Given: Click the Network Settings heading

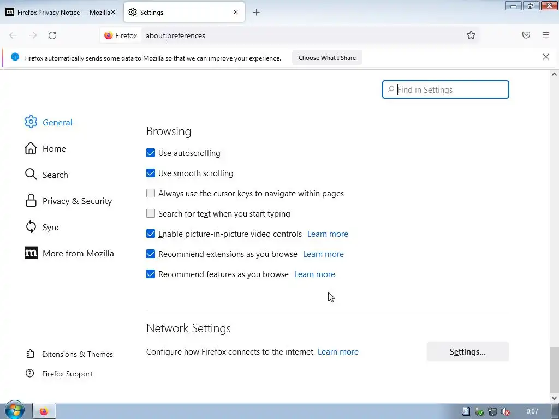Looking at the screenshot, I should point(188,328).
